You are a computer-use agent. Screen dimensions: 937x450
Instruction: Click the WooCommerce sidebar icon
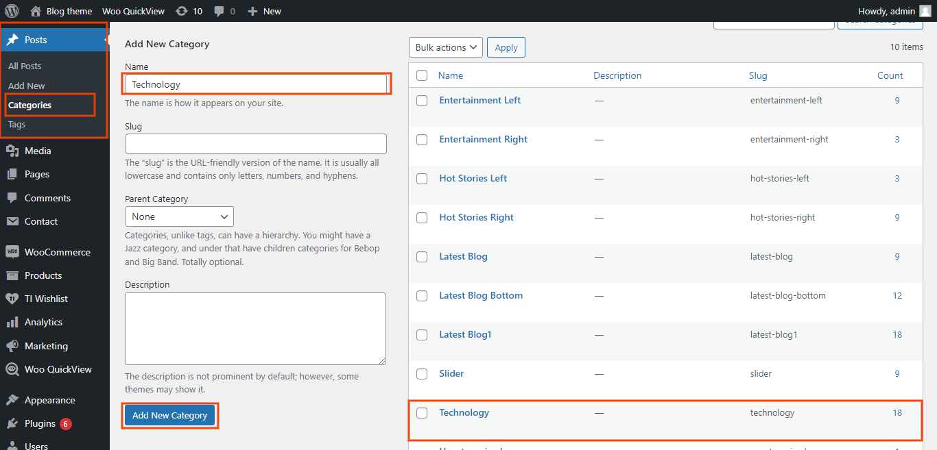tap(12, 252)
